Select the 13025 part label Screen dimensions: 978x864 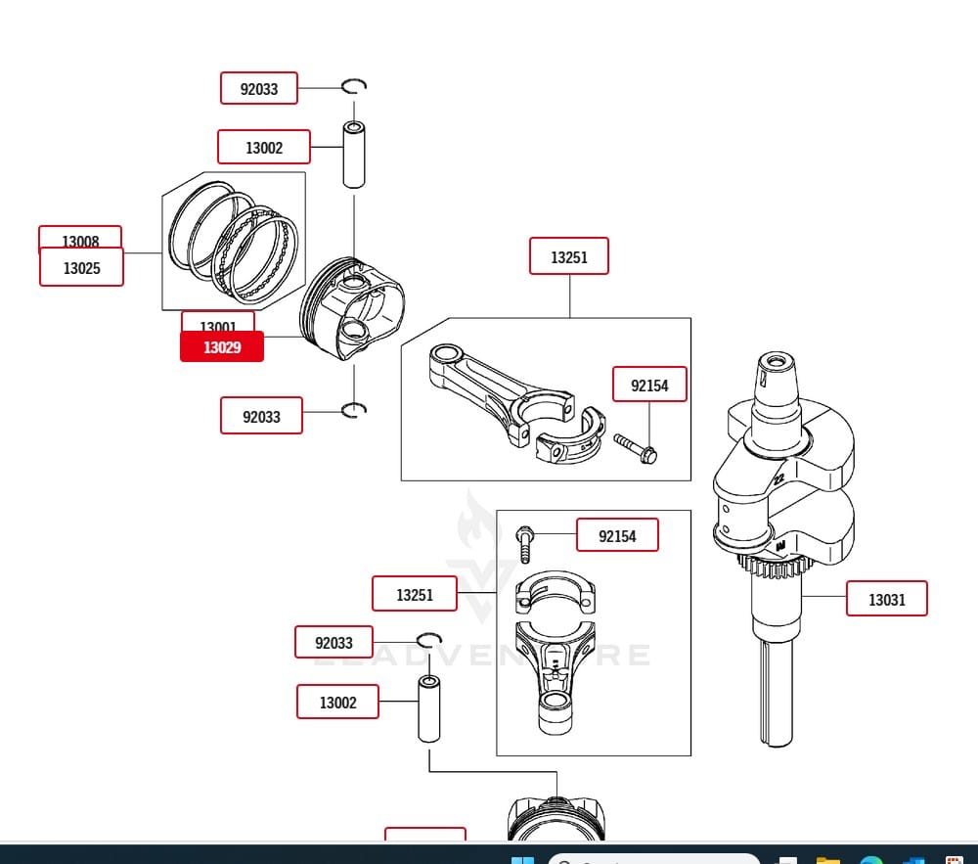click(81, 267)
